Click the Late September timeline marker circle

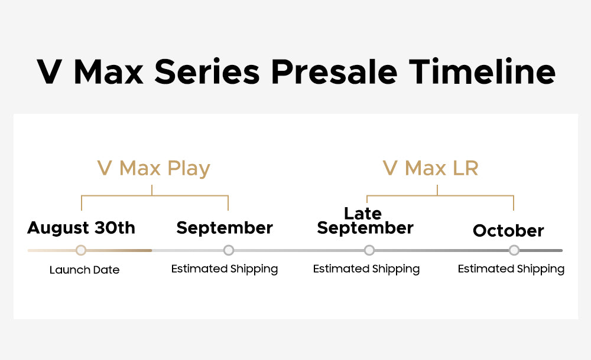[x=369, y=250]
